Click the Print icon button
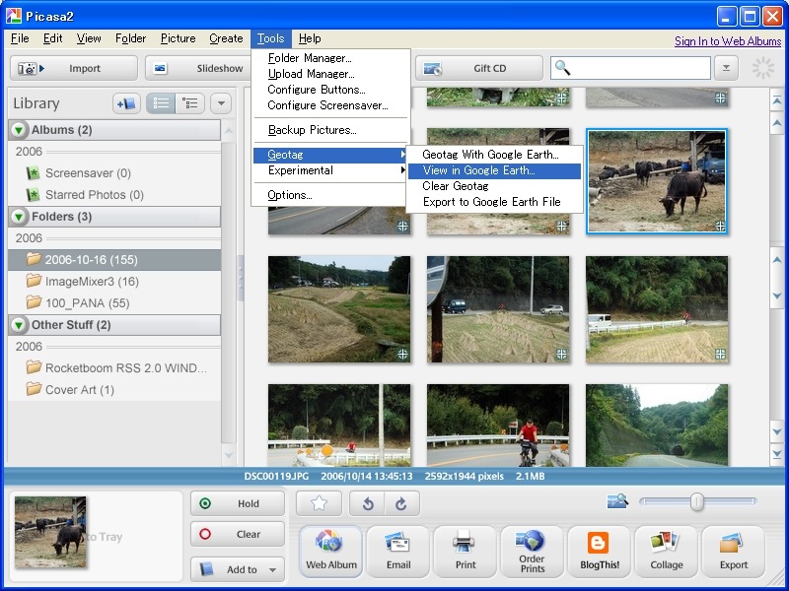Image resolution: width=789 pixels, height=591 pixels. click(466, 551)
